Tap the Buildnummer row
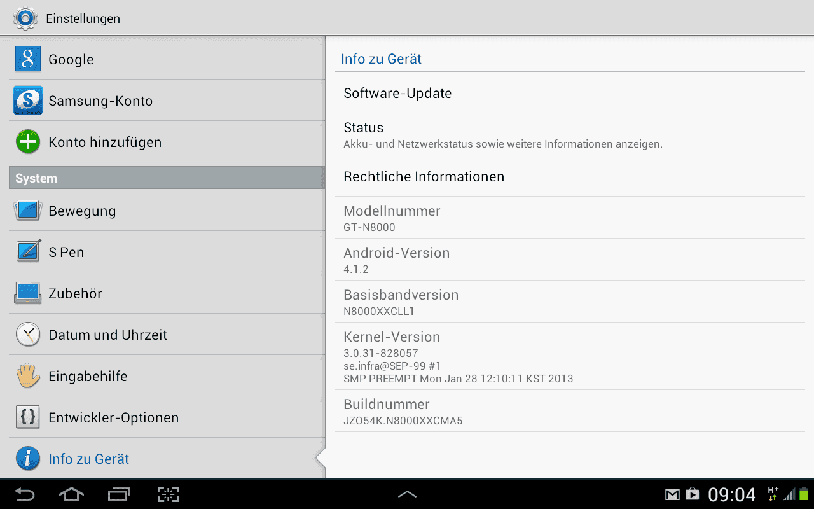Viewport: 814px width, 509px height. (x=570, y=411)
